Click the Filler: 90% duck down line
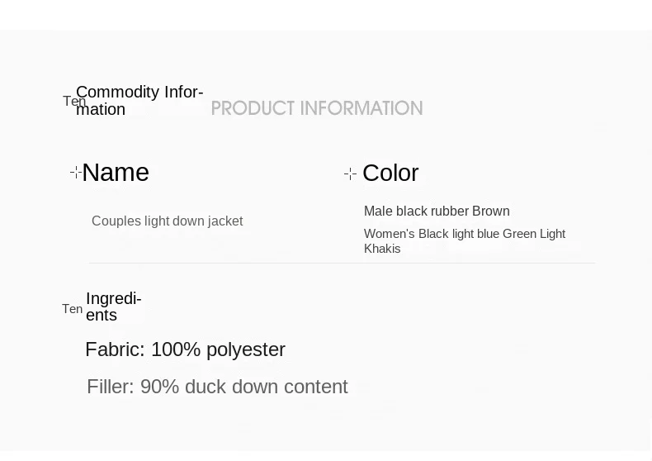This screenshot has width=652, height=461. [x=217, y=387]
